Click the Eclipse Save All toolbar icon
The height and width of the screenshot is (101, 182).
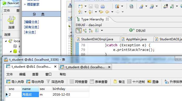pos(97,6)
